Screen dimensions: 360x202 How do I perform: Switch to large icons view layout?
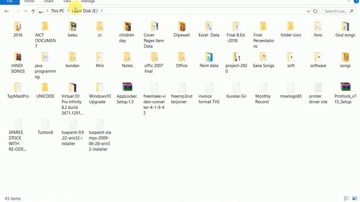tap(355, 198)
